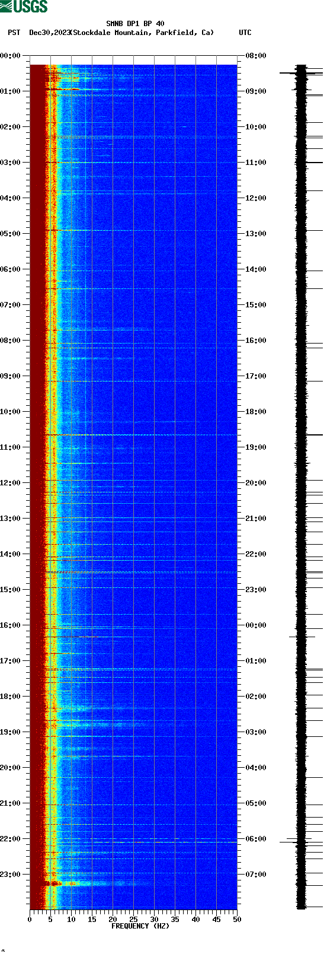Click the PST '10:00' time label
This screenshot has width=327, height=957.
[x=11, y=412]
